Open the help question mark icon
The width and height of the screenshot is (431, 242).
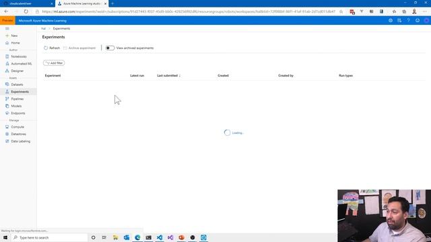(x=409, y=21)
